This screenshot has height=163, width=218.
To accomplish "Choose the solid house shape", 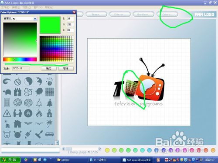I will 17,124.
